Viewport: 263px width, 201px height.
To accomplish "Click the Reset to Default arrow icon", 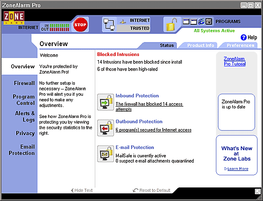I will [x=136, y=190].
